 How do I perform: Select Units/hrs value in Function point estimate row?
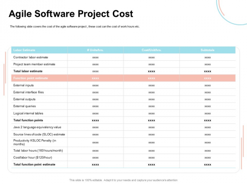(95, 78)
